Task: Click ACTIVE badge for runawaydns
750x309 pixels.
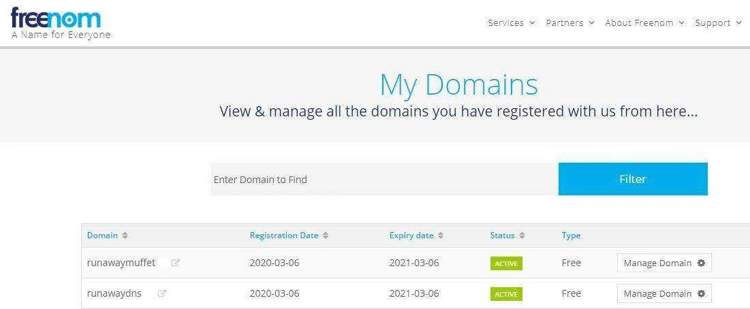Action: [506, 294]
